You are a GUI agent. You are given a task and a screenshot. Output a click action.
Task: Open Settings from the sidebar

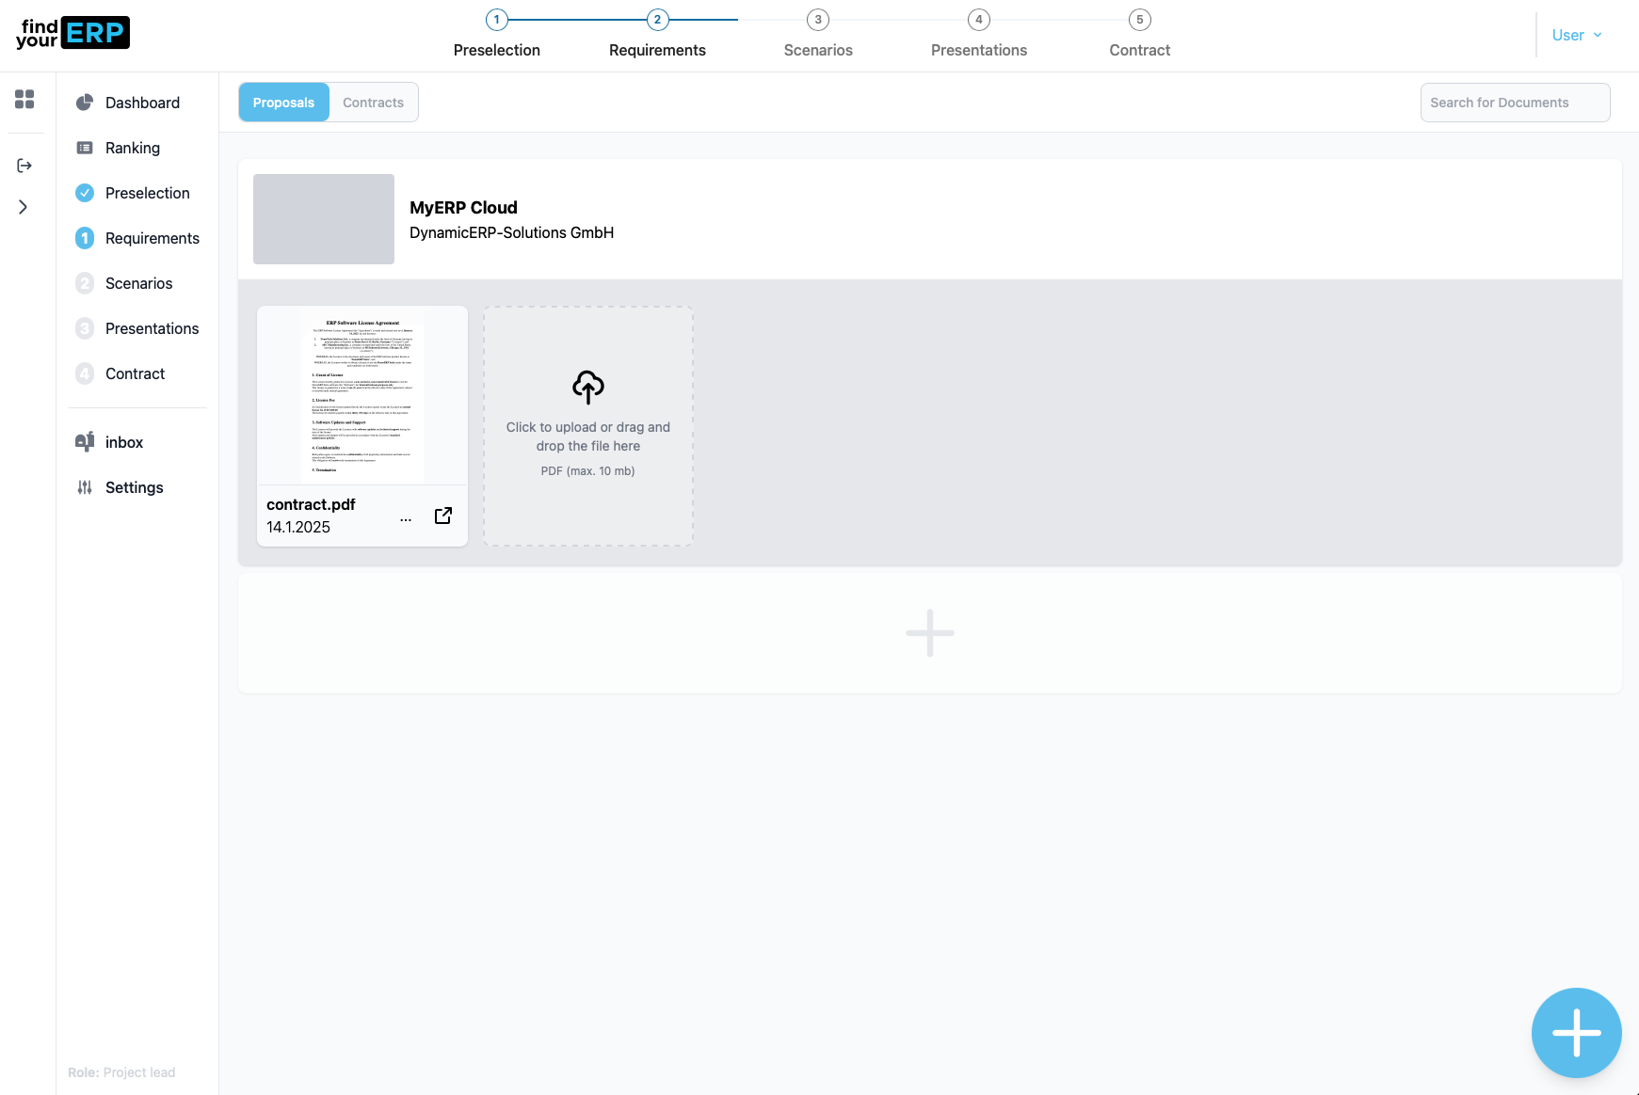coord(134,487)
